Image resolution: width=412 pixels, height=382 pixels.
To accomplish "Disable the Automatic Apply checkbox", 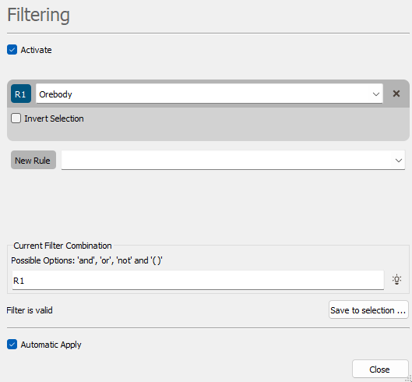I will click(x=12, y=345).
